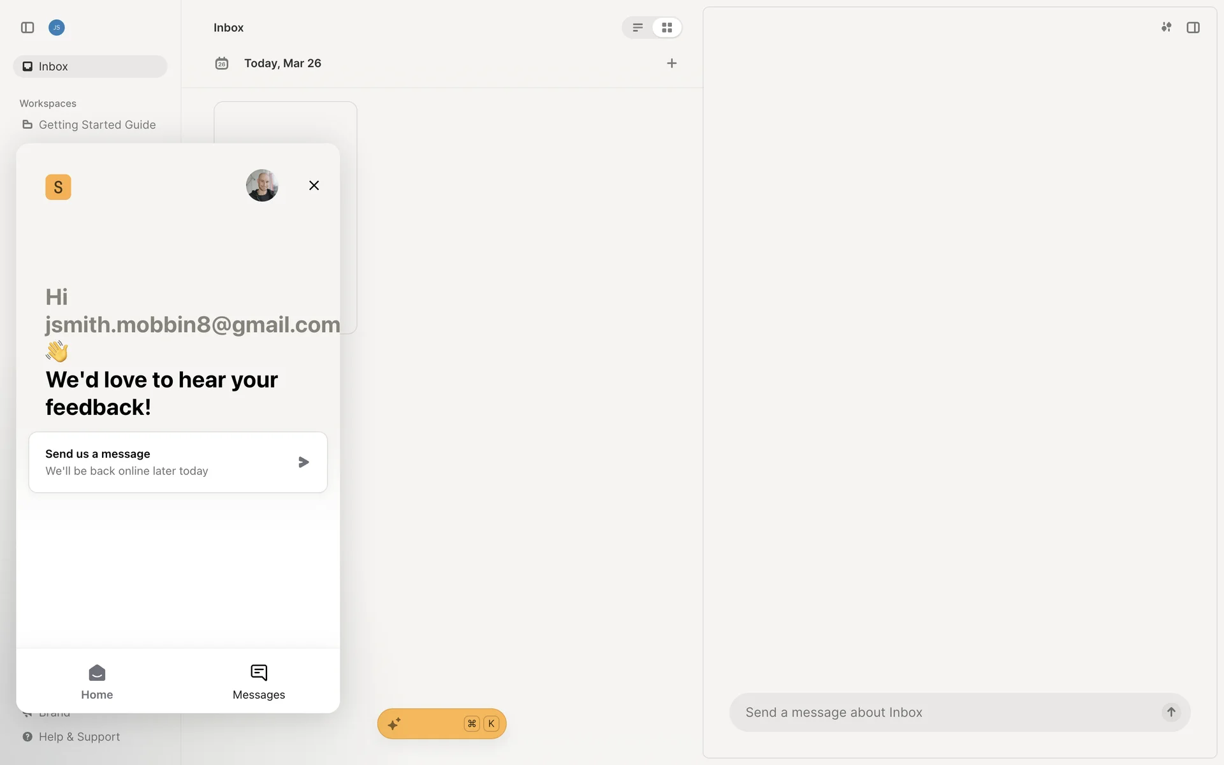Image resolution: width=1224 pixels, height=765 pixels.
Task: Click the support agent profile photo
Action: click(x=262, y=186)
